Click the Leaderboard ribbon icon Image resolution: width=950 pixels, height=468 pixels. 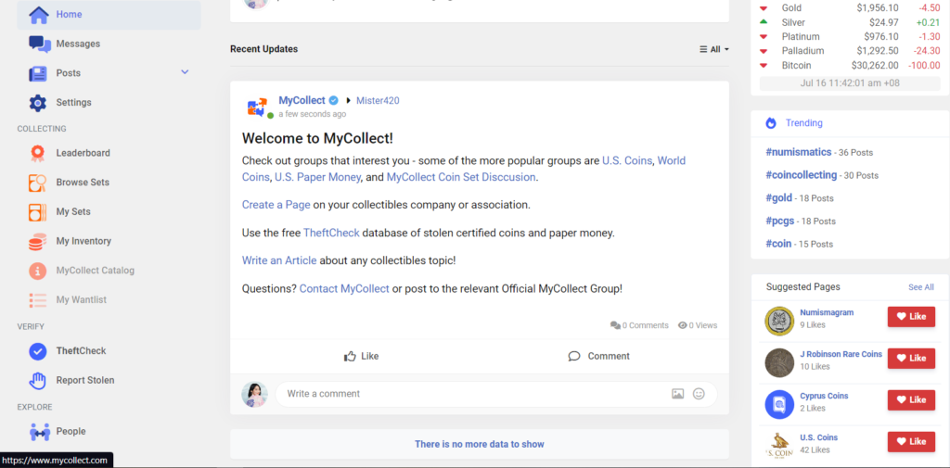[x=37, y=153]
